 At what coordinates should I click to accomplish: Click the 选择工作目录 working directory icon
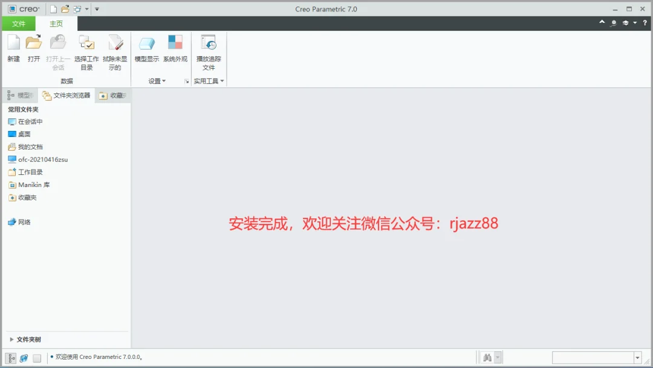[x=86, y=43]
